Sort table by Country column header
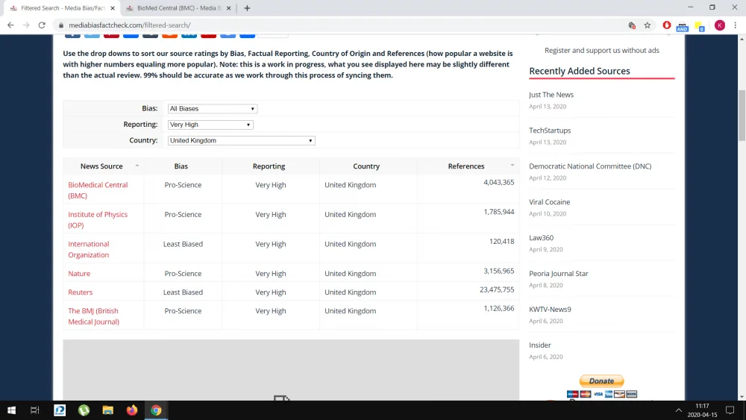 pyautogui.click(x=369, y=166)
